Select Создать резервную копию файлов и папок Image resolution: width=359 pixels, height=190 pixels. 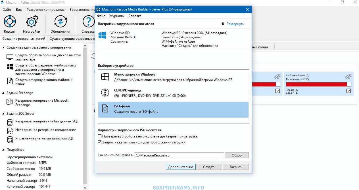[44, 82]
